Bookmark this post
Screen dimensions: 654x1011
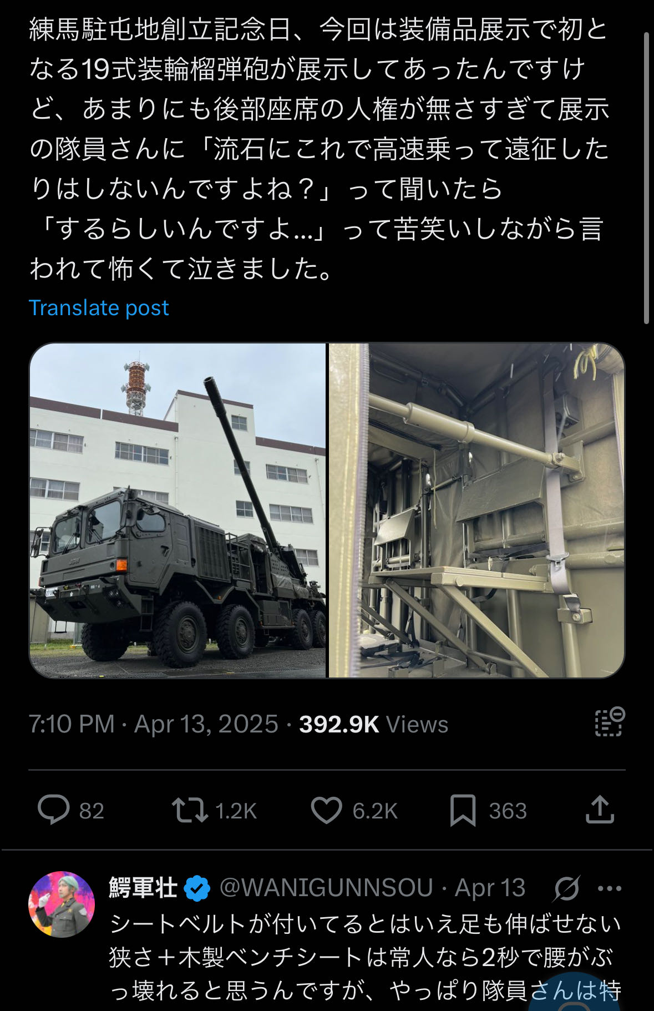pos(463,810)
